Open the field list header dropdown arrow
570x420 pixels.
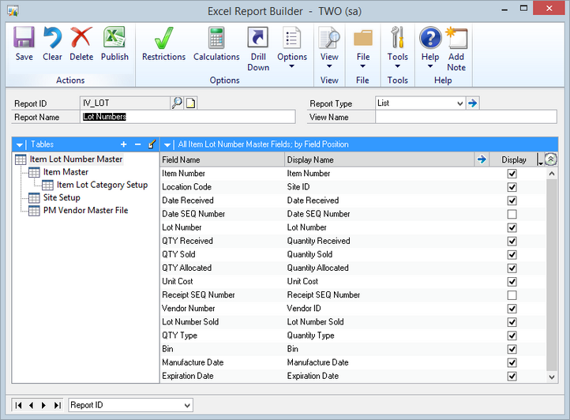[167, 144]
